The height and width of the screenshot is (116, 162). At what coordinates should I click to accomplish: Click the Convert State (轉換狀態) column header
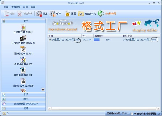[108, 36]
